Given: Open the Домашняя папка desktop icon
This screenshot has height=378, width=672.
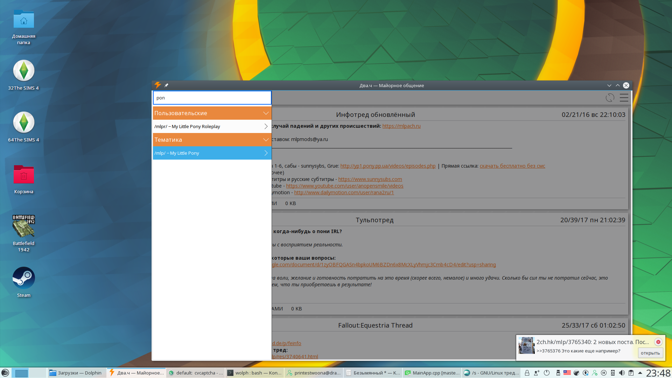Looking at the screenshot, I should tap(24, 27).
